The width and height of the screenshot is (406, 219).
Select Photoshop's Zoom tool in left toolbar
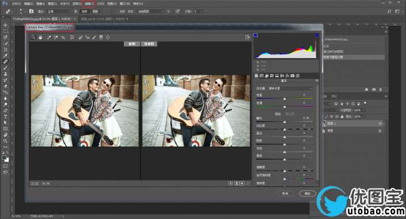[5, 141]
